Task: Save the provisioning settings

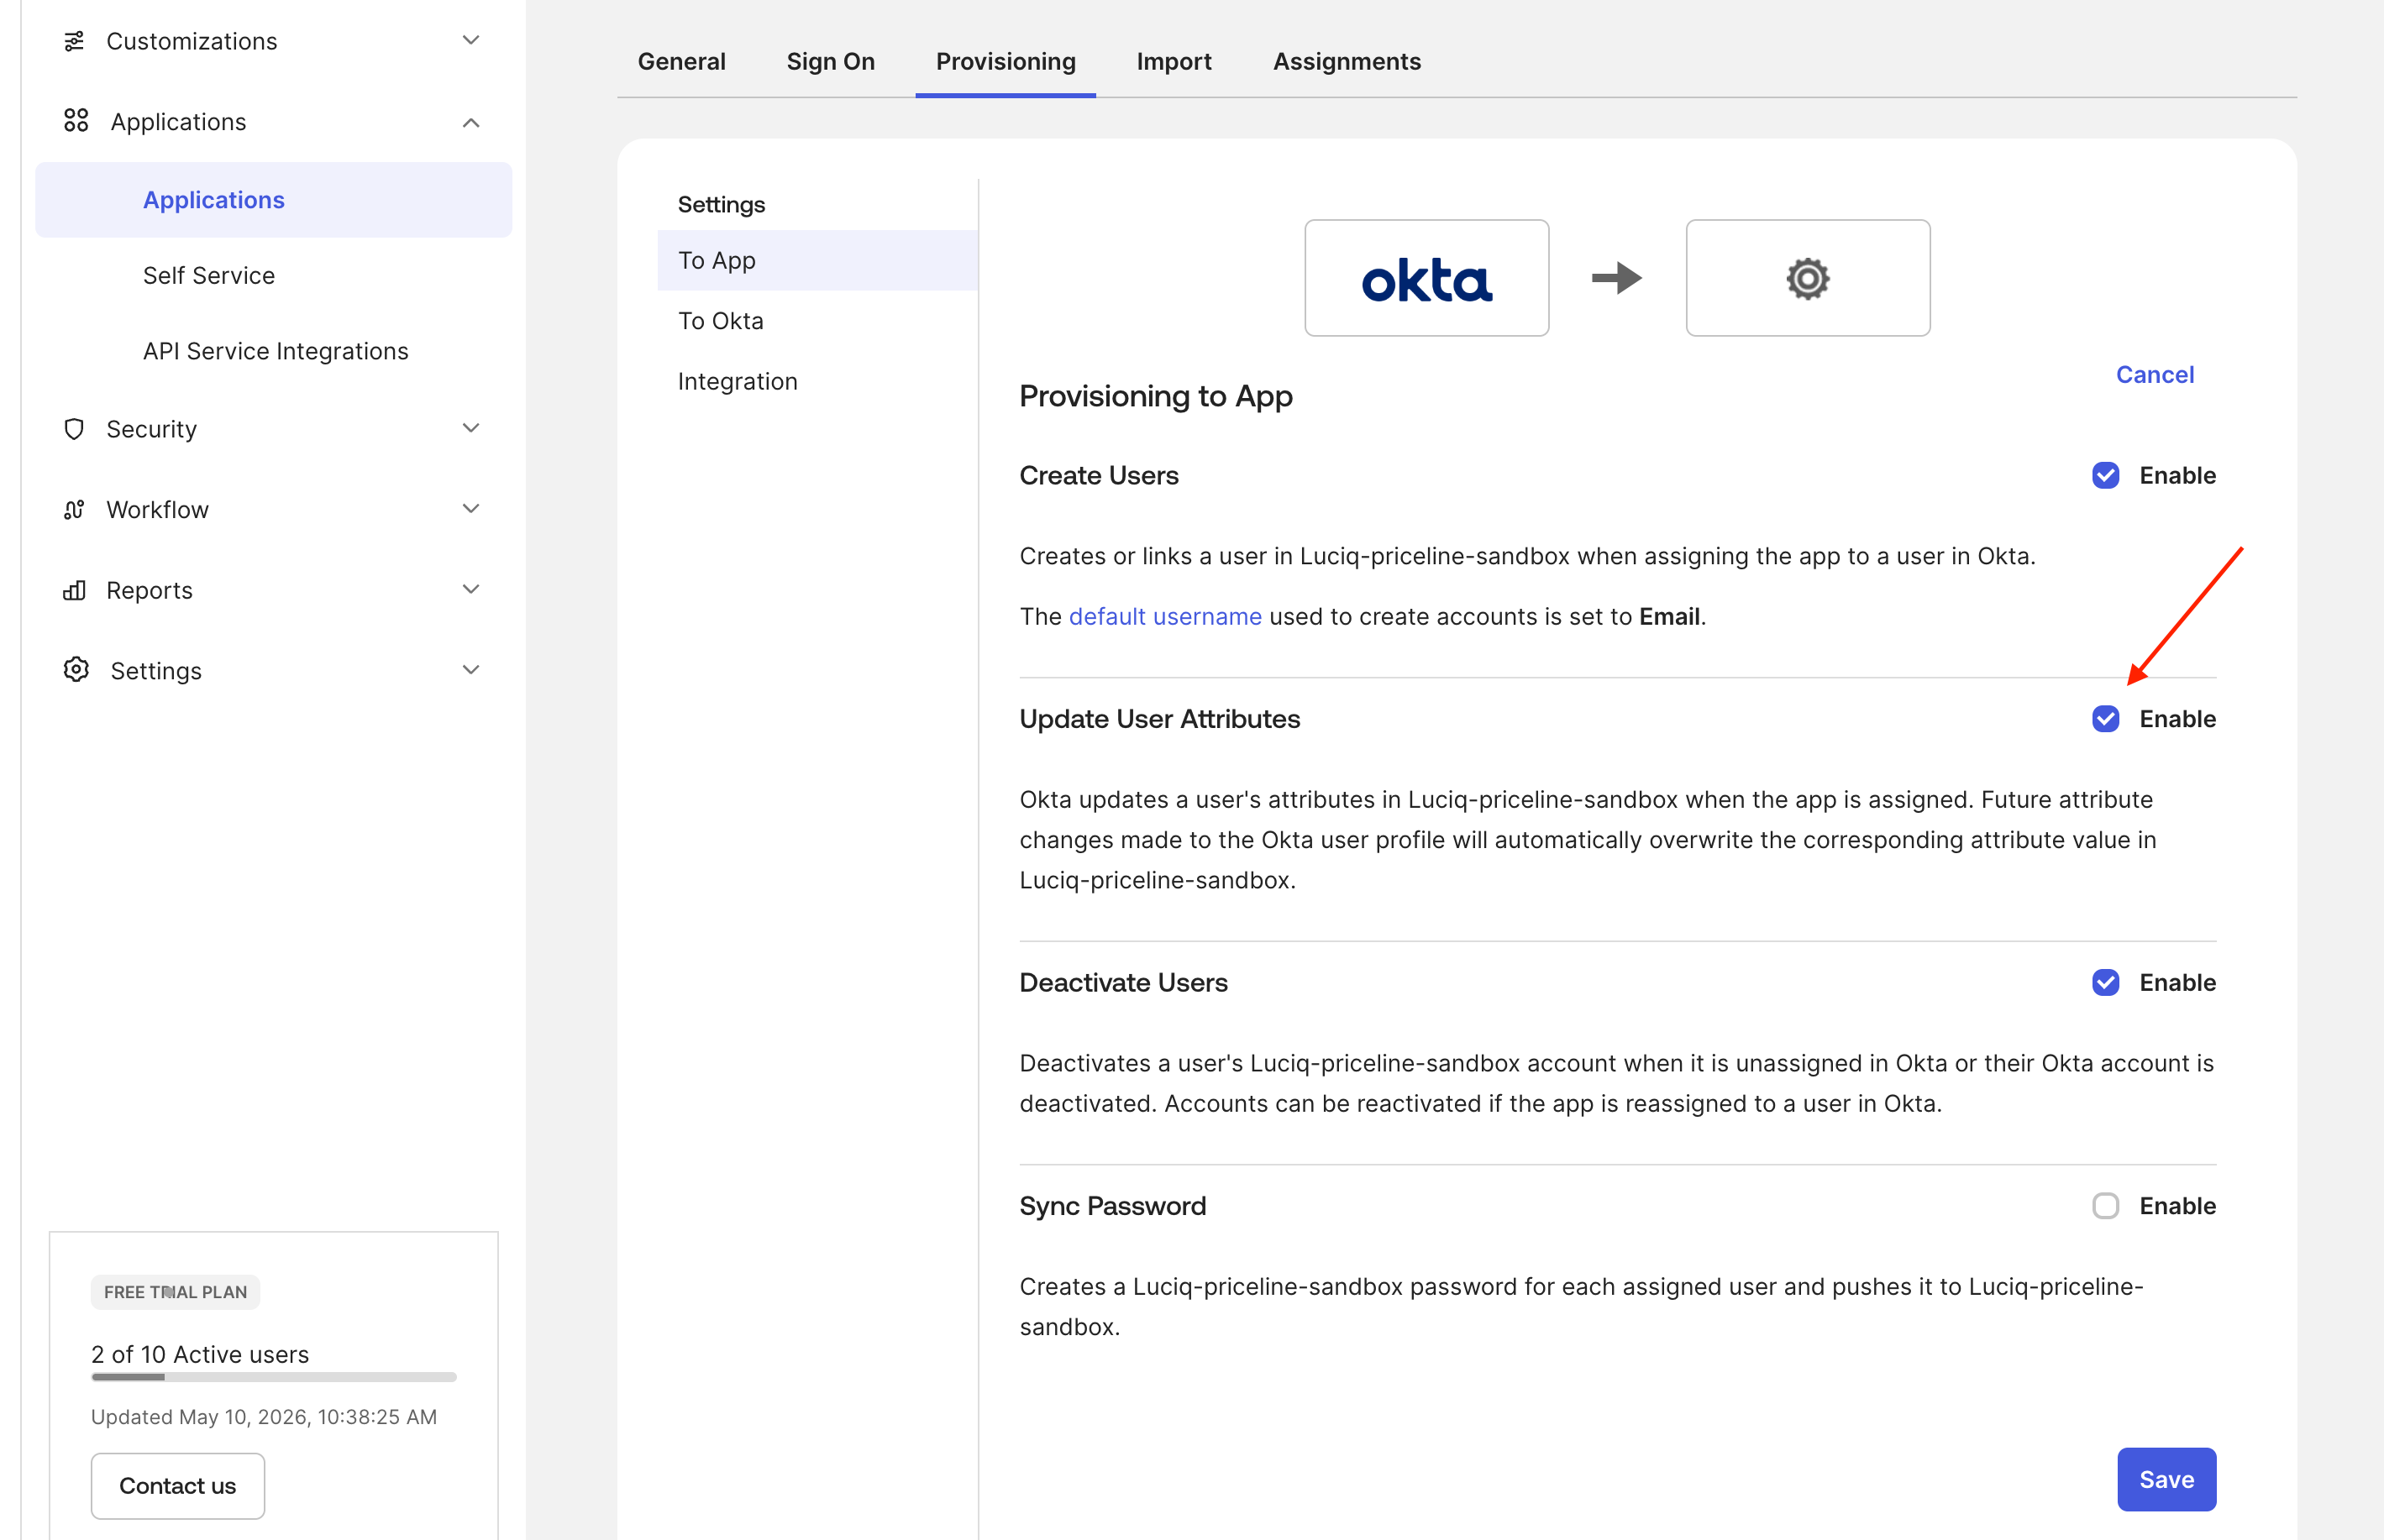Action: [2166, 1479]
